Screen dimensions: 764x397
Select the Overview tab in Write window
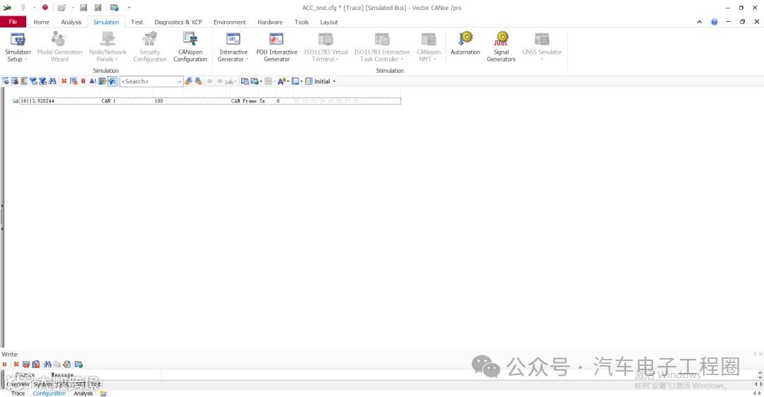(18, 384)
